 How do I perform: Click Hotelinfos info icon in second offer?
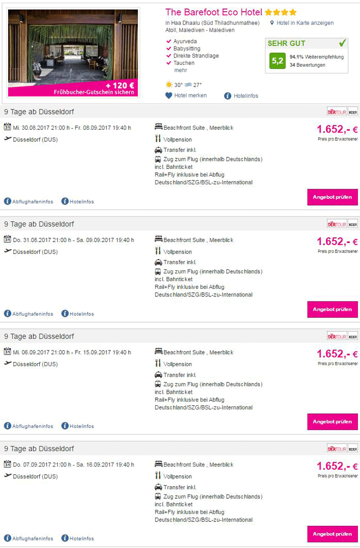tap(65, 313)
